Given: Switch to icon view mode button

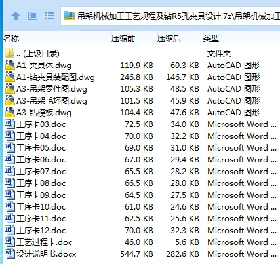Looking at the screenshot, I should click(33, 16).
